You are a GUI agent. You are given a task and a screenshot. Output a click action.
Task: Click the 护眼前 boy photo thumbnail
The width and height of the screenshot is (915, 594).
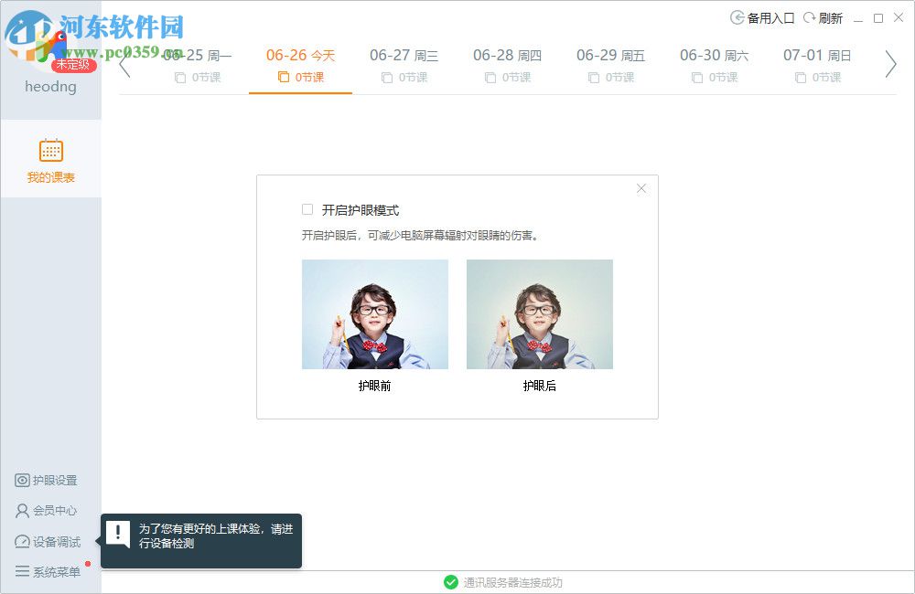374,313
